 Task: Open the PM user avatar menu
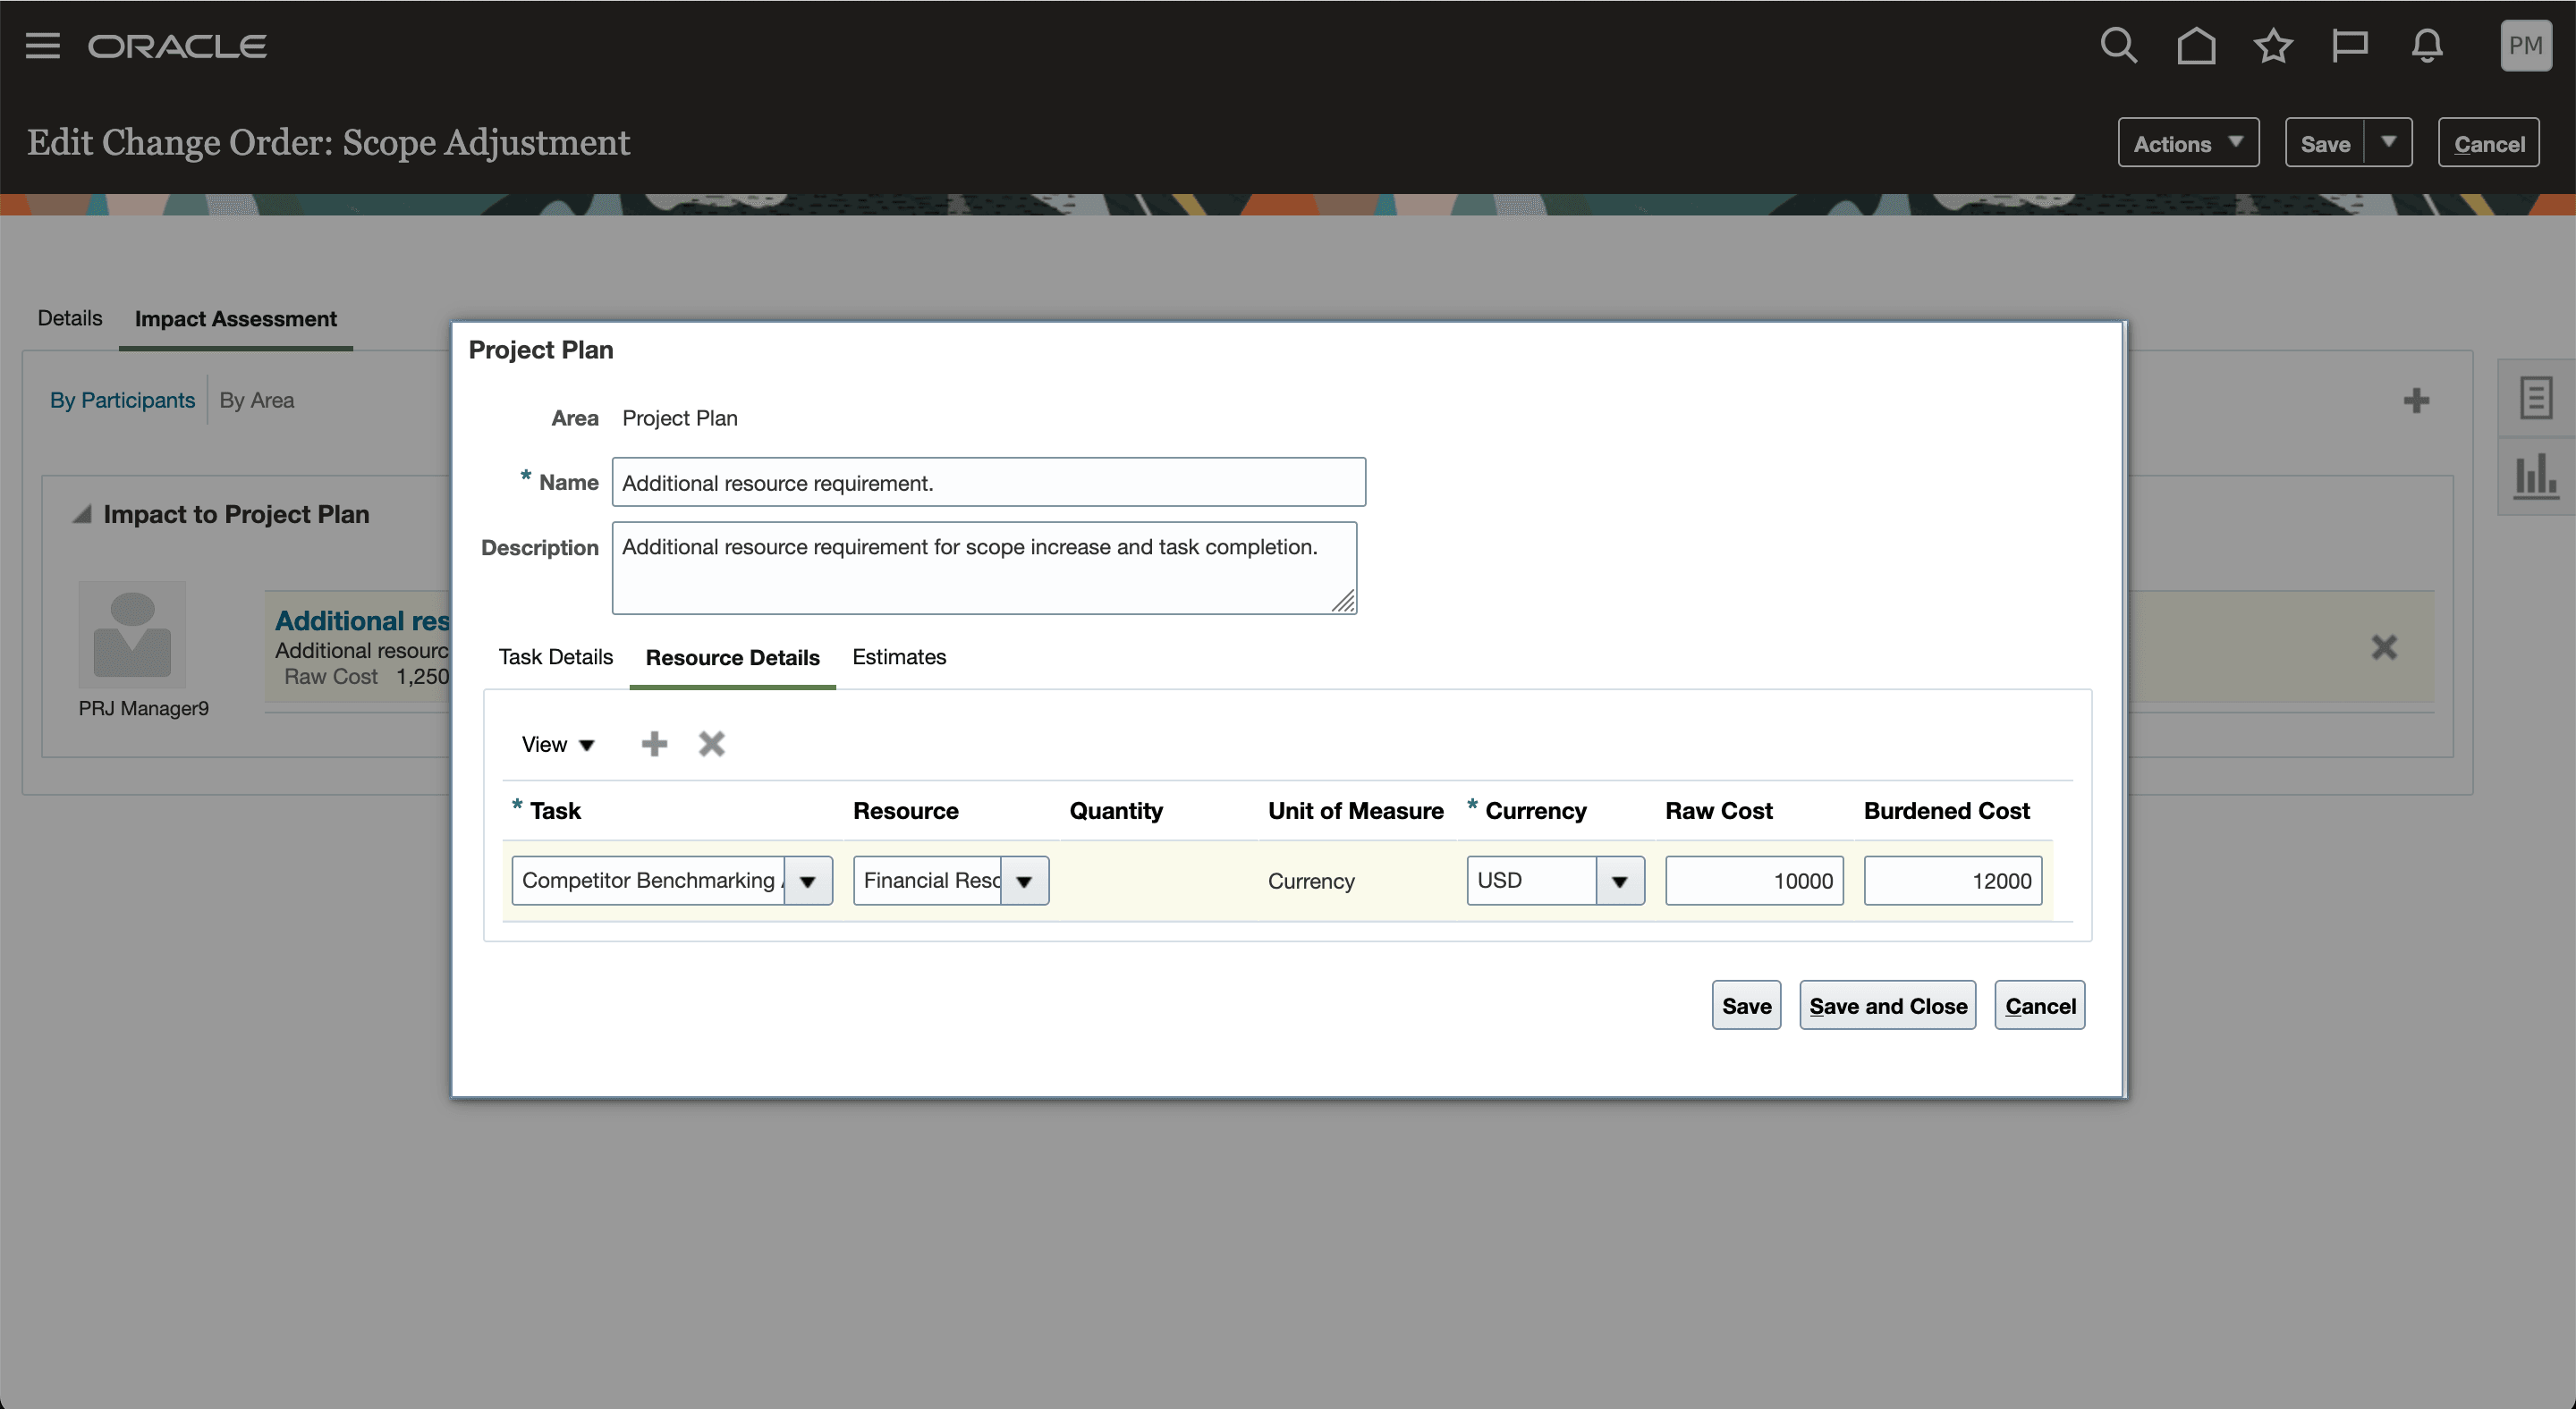point(2525,46)
